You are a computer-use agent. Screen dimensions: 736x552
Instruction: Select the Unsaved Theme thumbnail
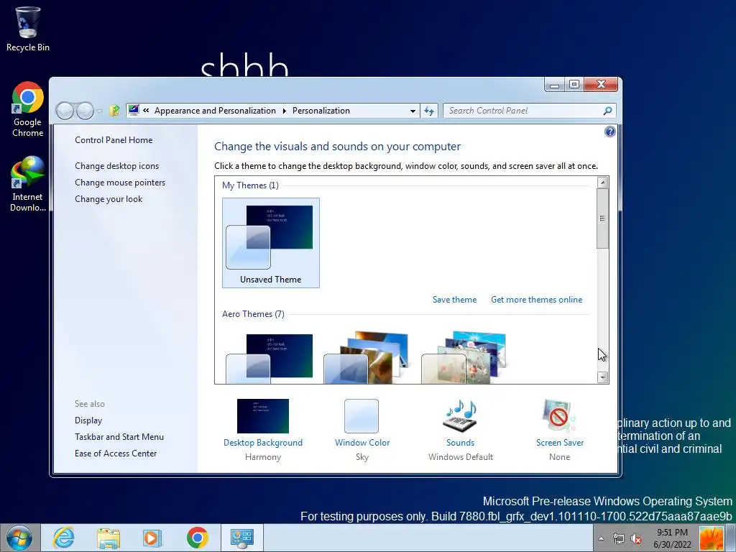[x=271, y=243]
